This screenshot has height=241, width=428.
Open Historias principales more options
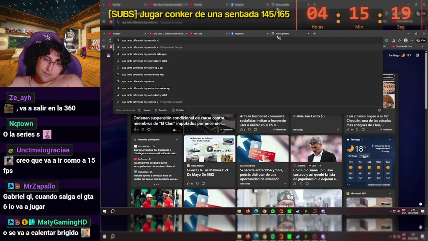[x=177, y=140]
